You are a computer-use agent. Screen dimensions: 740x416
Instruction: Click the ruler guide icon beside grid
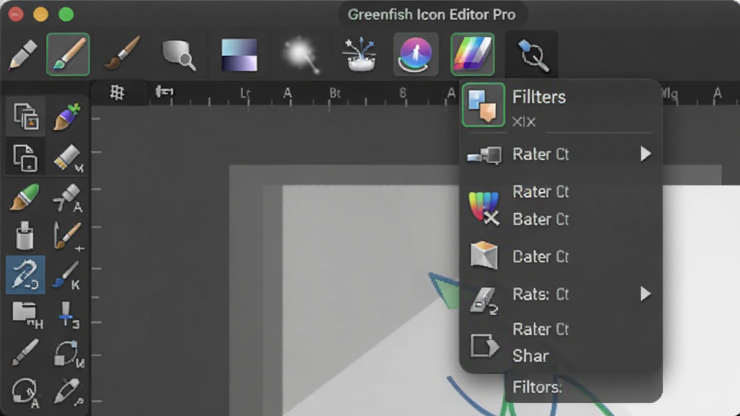click(164, 92)
